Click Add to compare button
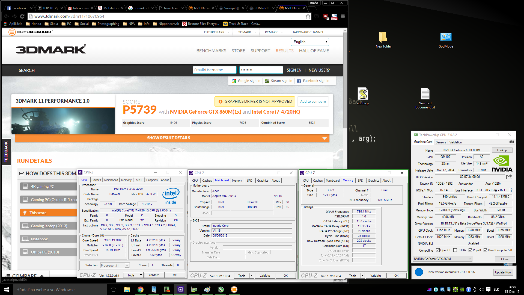 click(x=313, y=101)
